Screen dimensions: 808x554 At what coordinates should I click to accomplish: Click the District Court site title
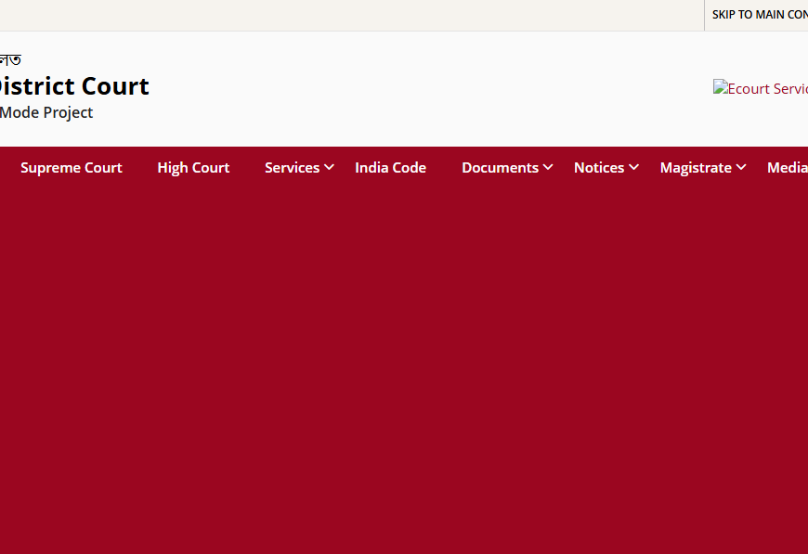[x=74, y=86]
